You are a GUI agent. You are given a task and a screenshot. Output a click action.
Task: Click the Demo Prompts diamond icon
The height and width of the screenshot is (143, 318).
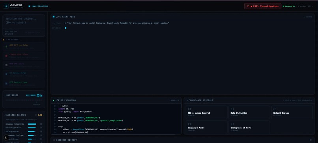4,40
